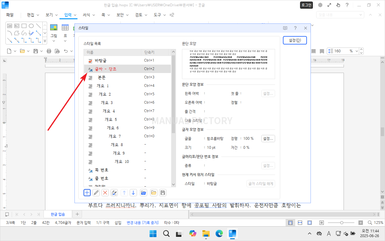Select the 개요 5 style row
The image size is (385, 241).
click(x=127, y=119)
